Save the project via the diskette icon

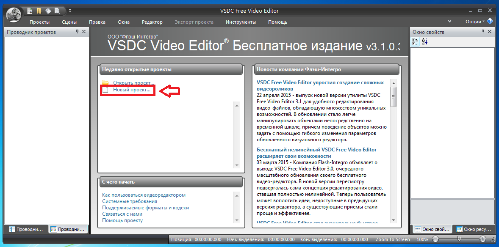48,11
